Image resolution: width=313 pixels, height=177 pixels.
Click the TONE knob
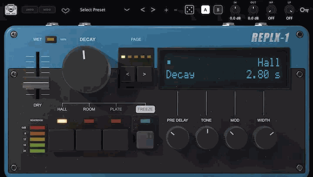[207, 137]
